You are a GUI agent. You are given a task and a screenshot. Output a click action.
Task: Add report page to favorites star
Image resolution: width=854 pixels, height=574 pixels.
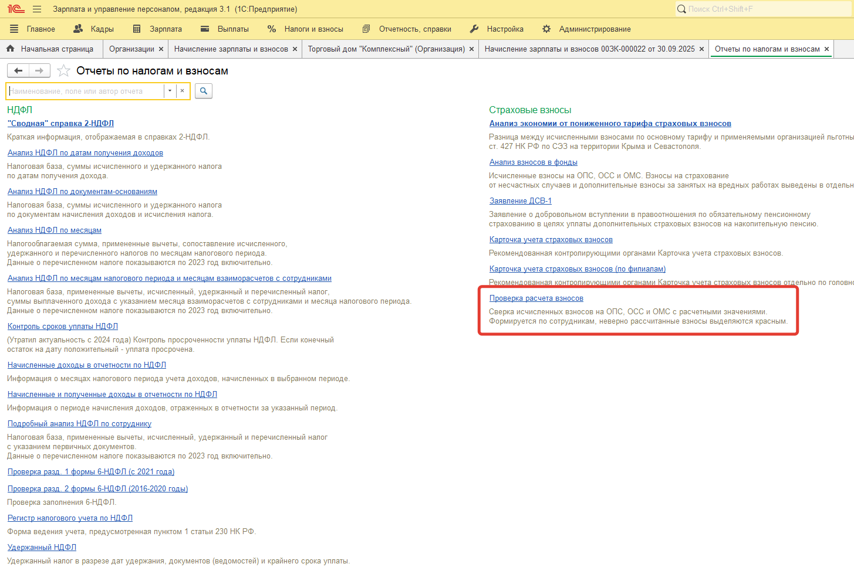tap(63, 71)
